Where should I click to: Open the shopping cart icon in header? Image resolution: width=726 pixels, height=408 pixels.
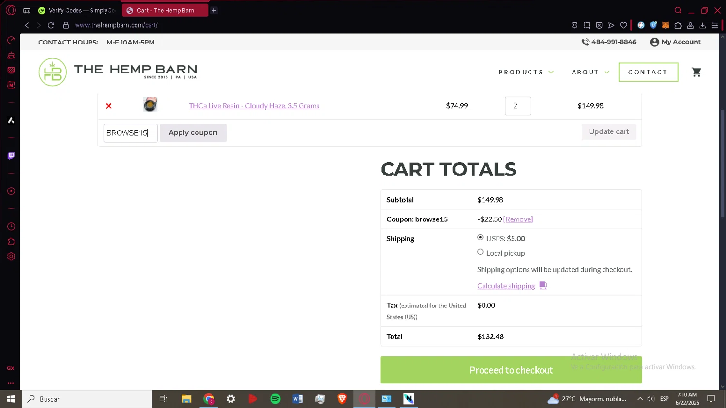696,72
